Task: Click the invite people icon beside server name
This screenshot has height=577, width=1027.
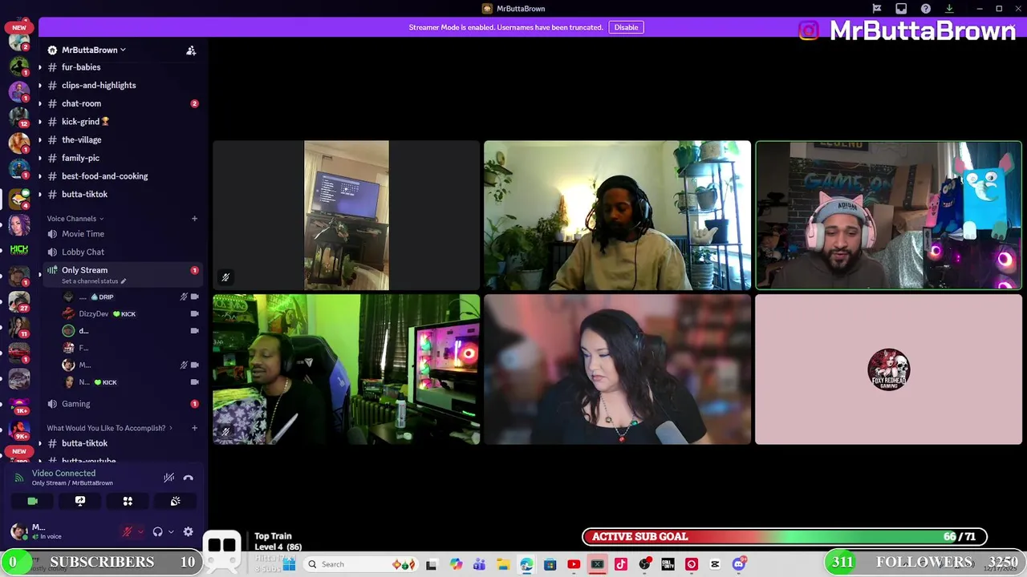Action: point(191,50)
